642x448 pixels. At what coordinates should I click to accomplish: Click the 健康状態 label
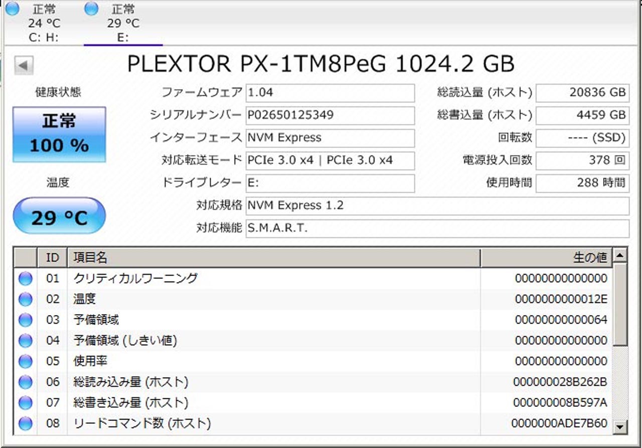tap(58, 92)
